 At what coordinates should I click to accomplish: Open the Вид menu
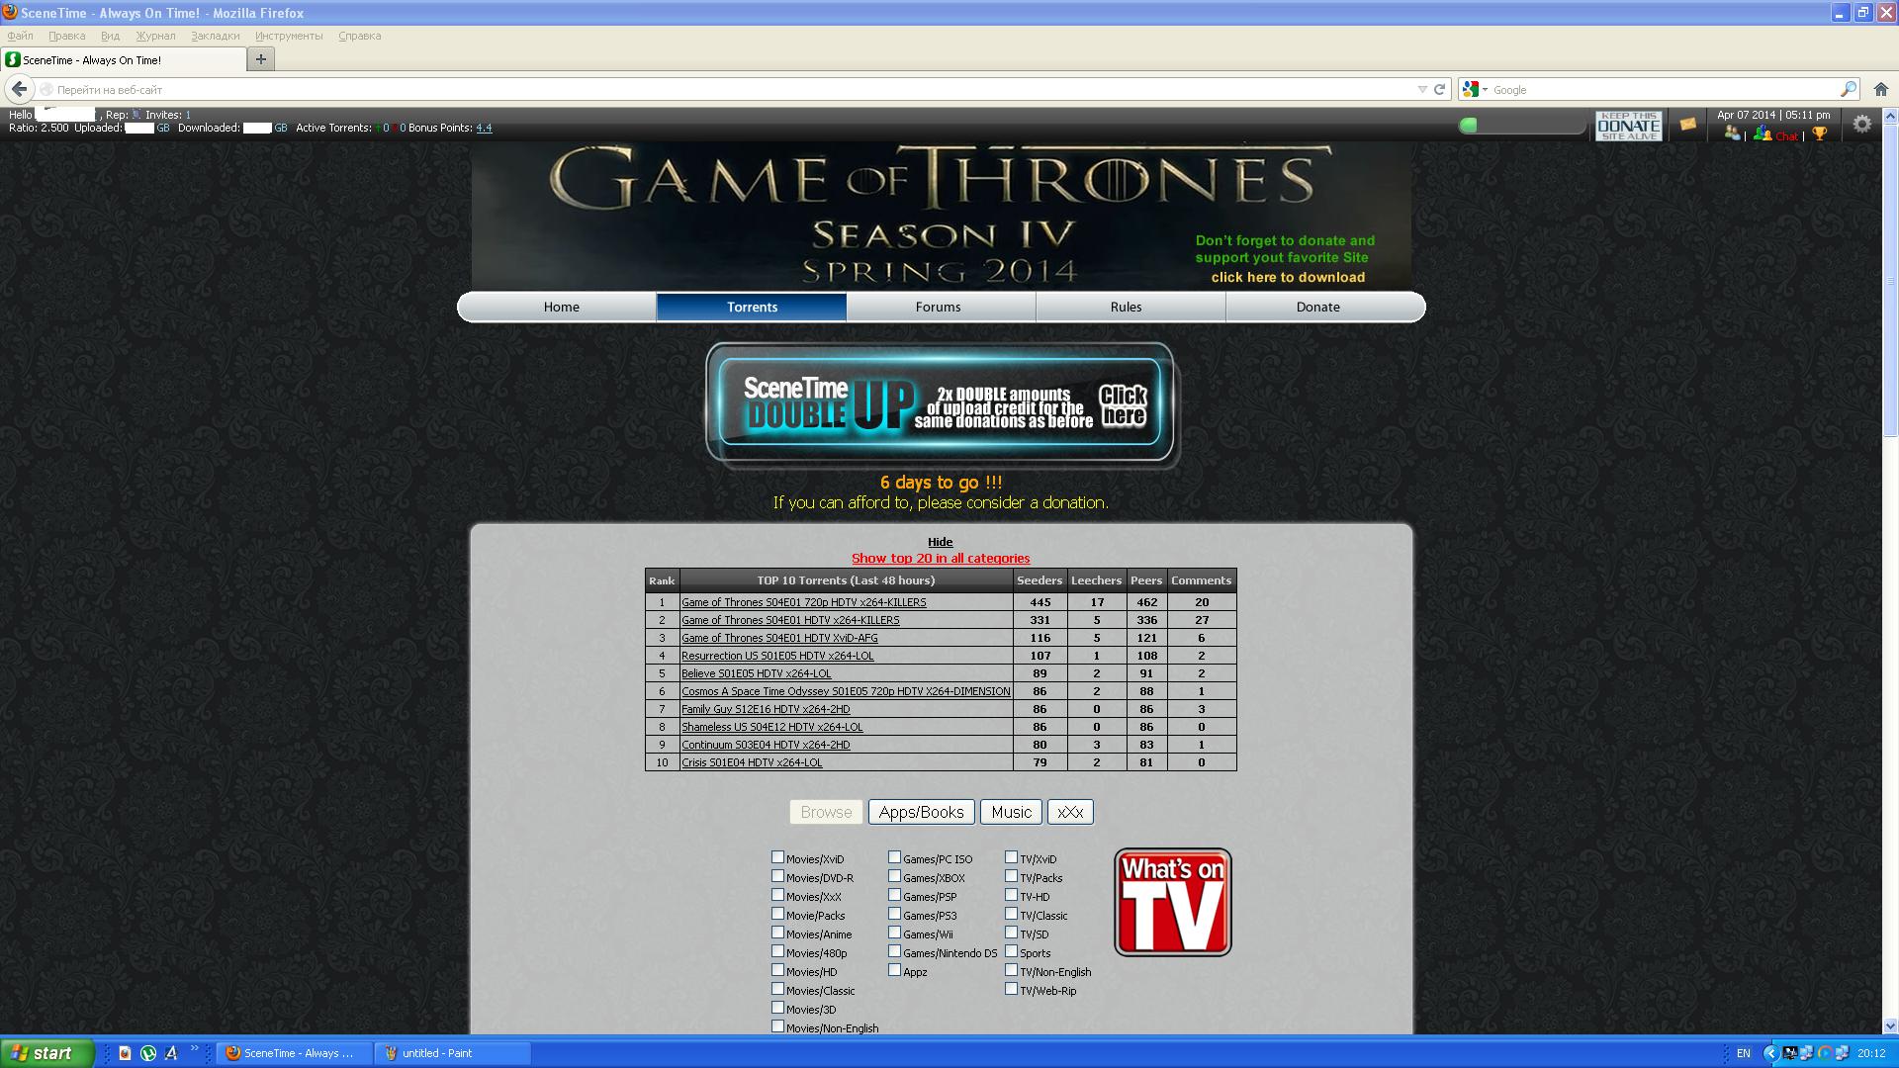tap(110, 36)
